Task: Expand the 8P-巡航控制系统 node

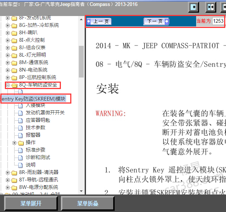Action: [x=7, y=77]
